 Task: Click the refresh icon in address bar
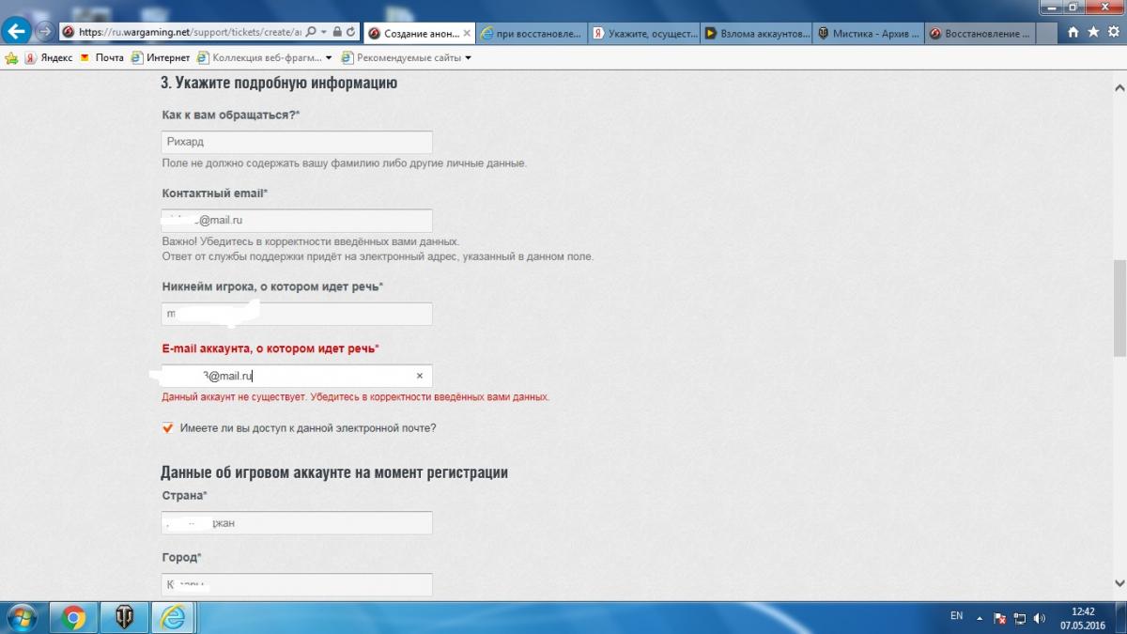coord(351,32)
